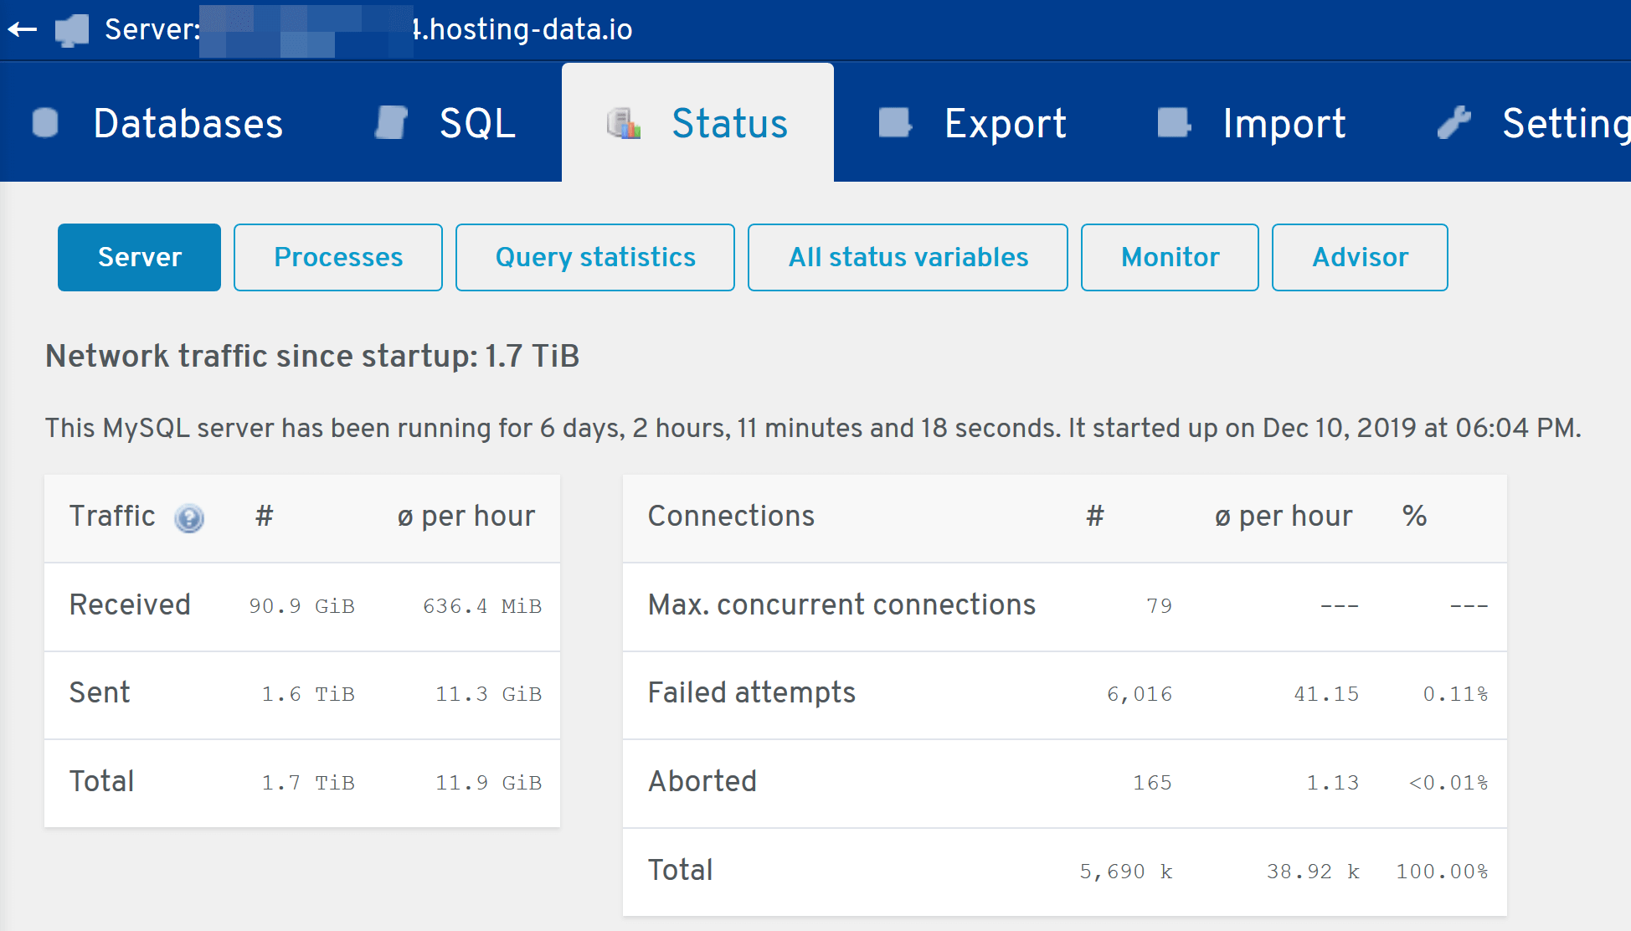Show Query statistics
Image resolution: width=1631 pixels, height=931 pixels.
[595, 257]
